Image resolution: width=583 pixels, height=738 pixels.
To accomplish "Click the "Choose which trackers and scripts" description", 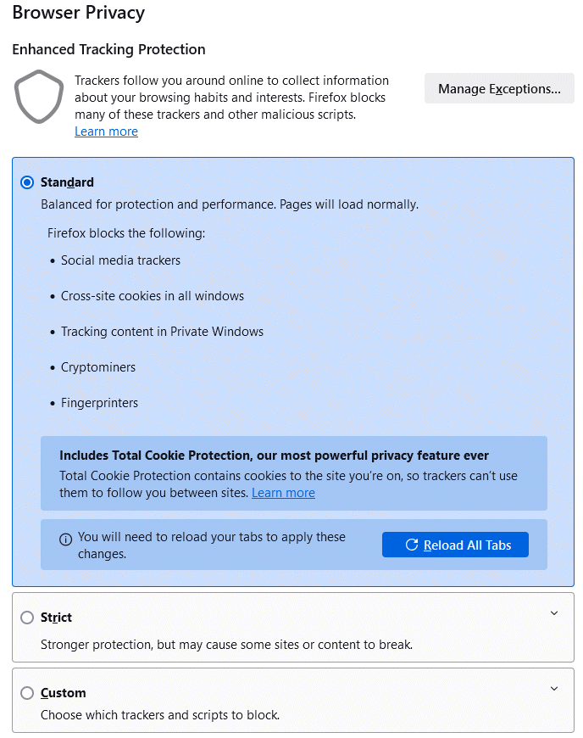I will tap(160, 715).
